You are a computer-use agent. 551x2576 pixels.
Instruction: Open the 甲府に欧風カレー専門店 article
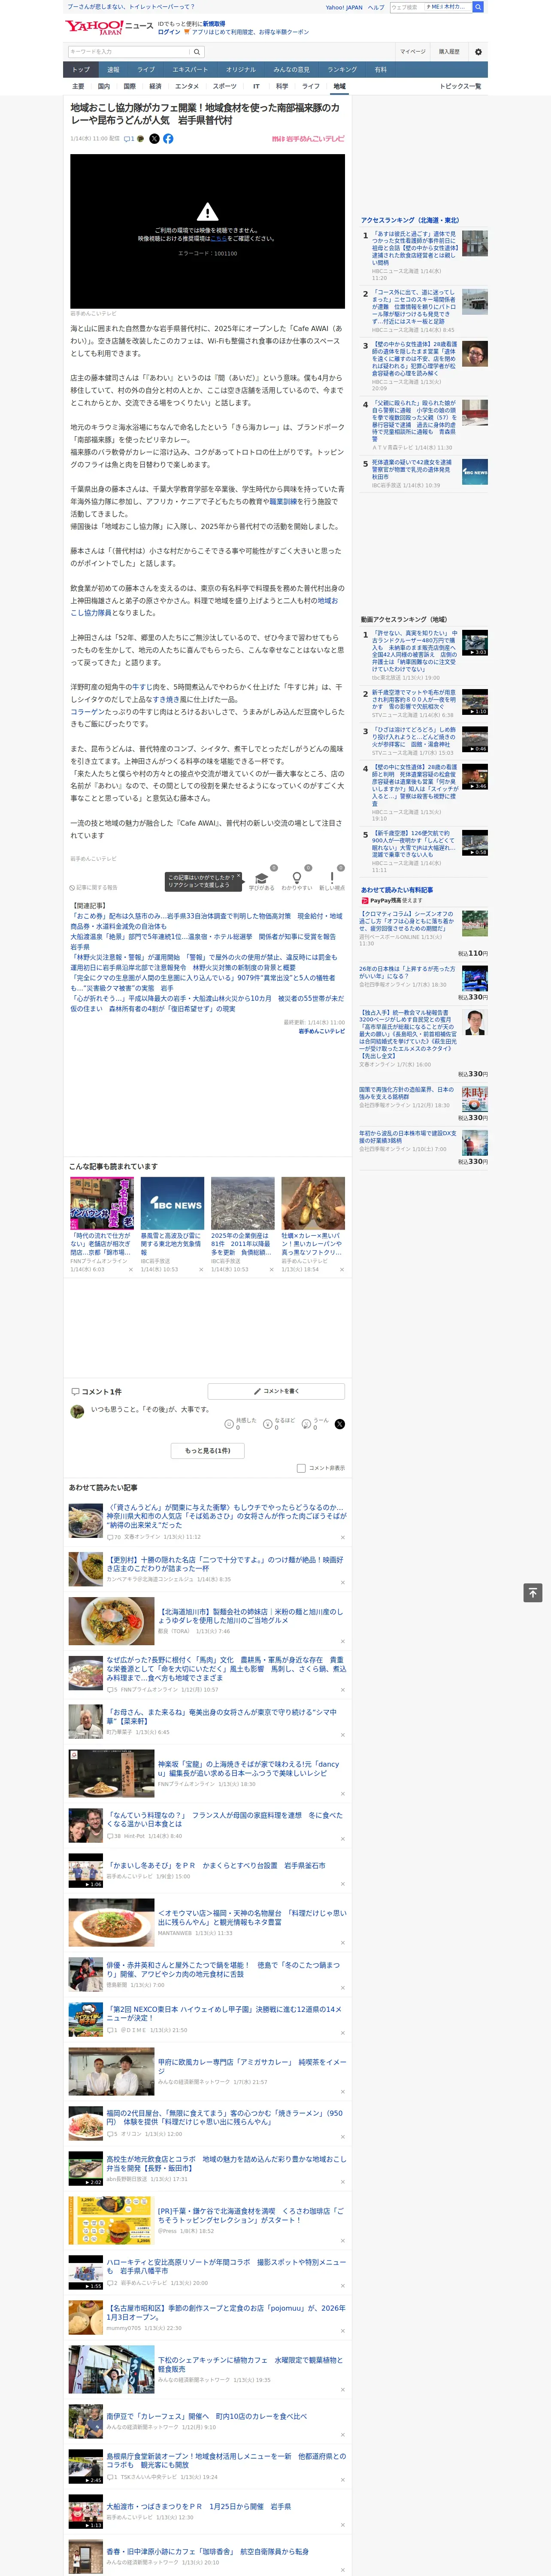point(252,2067)
